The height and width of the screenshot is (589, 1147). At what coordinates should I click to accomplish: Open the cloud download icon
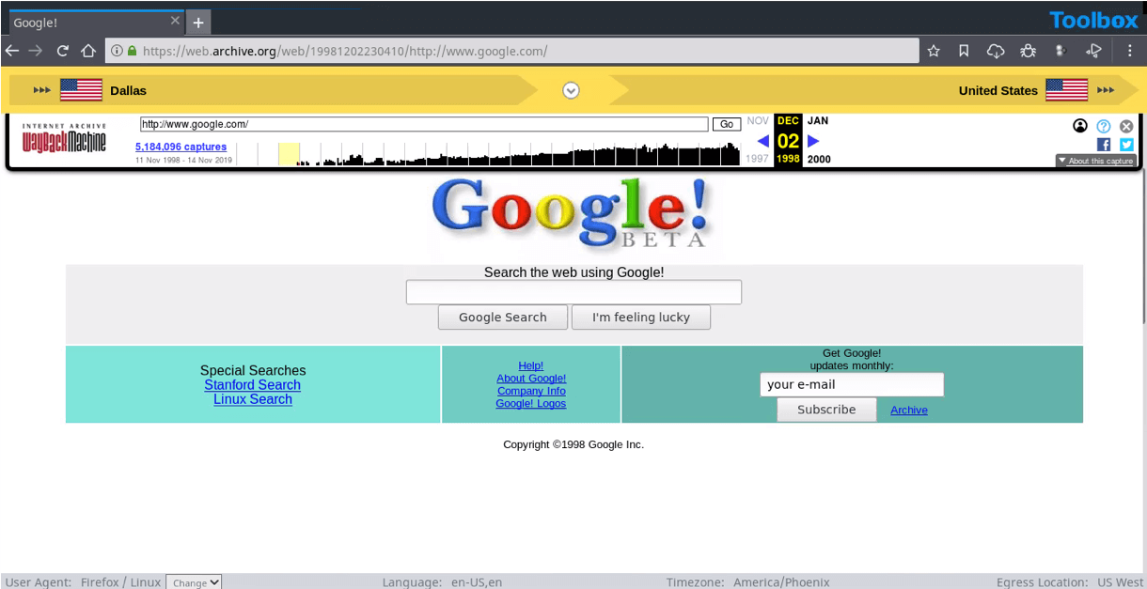[996, 51]
